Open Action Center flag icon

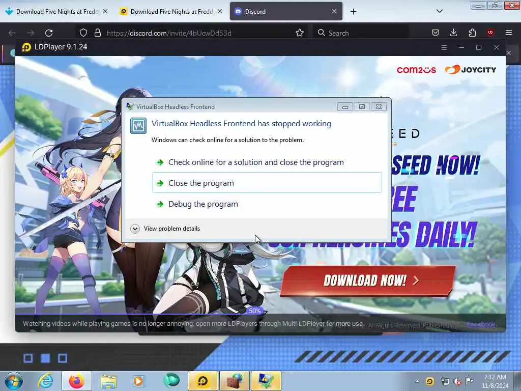[x=469, y=381]
